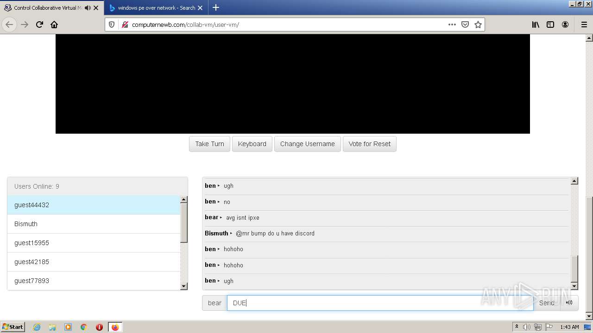The width and height of the screenshot is (593, 333).
Task: Click the bear username label
Action: click(x=214, y=303)
